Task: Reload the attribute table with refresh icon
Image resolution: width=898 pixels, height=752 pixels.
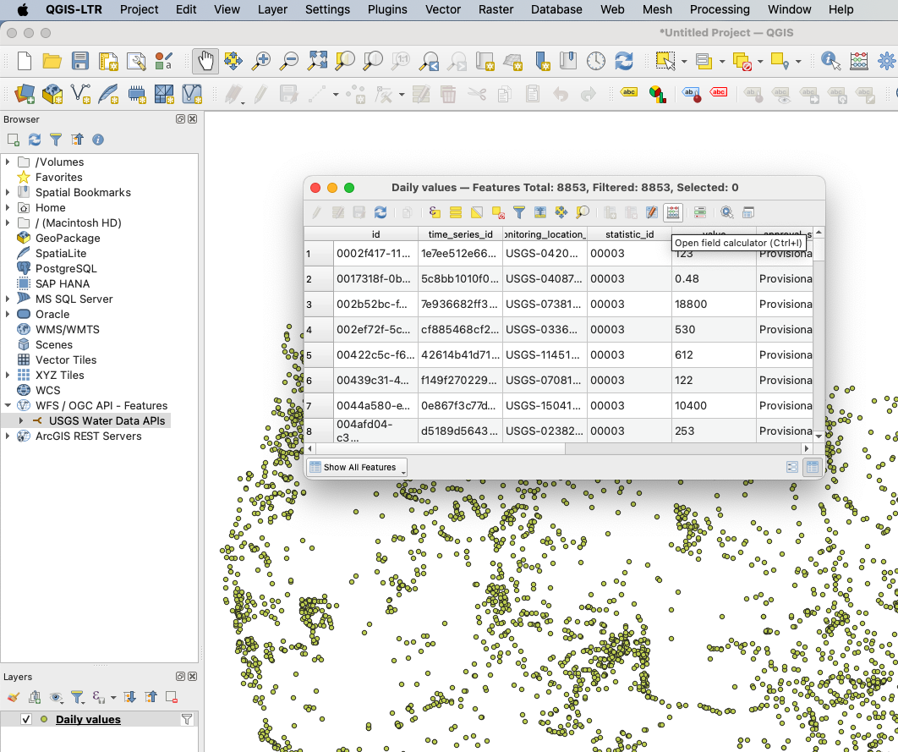Action: (381, 212)
